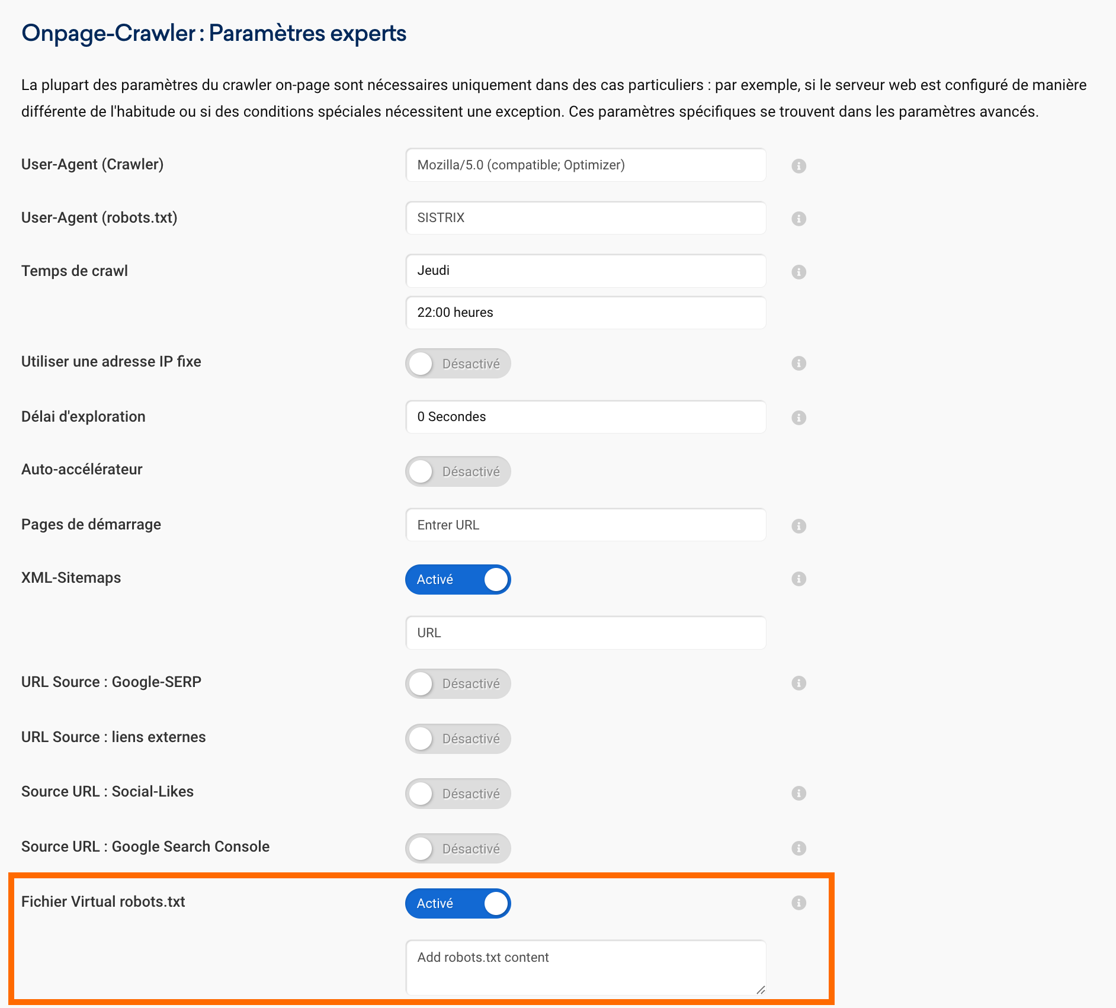Enable URL Source : Google-SERP

click(458, 683)
